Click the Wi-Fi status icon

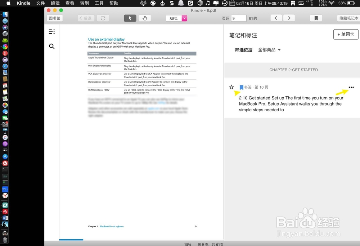point(331,3)
